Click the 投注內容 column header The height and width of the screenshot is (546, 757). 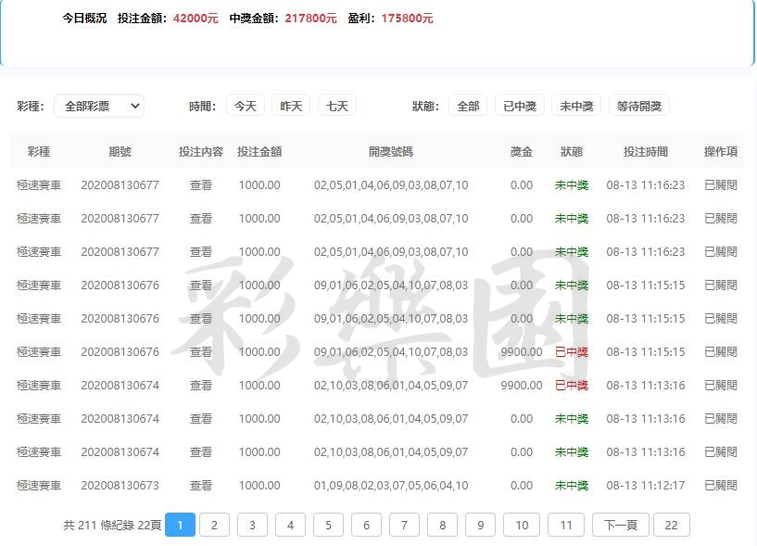[x=201, y=152]
